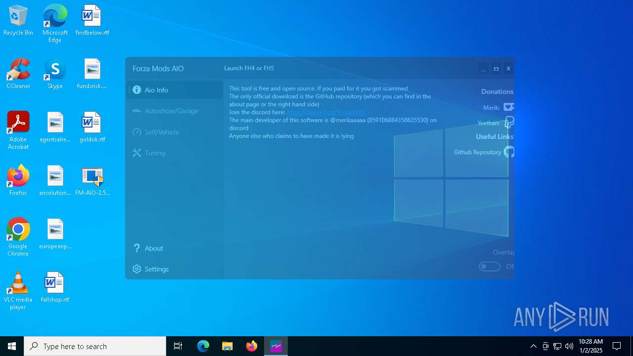Select the fallshop.rtf desktop file
633x356 pixels.
(55, 288)
